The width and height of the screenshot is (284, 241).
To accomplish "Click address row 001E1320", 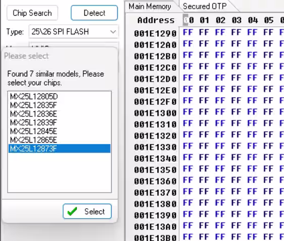I will tap(156, 136).
